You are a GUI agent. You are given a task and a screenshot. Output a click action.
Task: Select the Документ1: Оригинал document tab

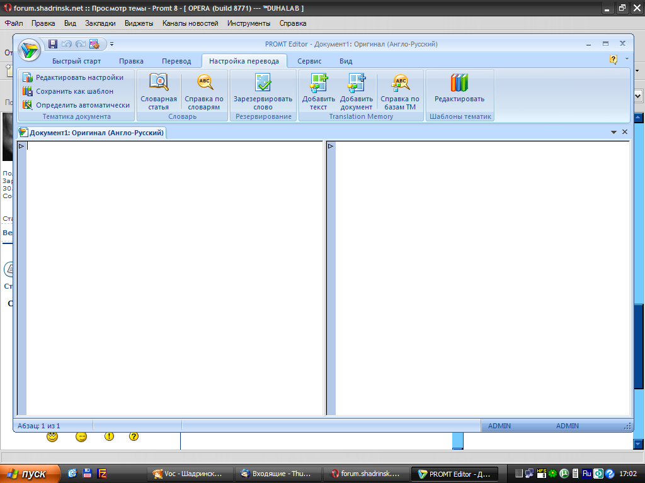91,133
